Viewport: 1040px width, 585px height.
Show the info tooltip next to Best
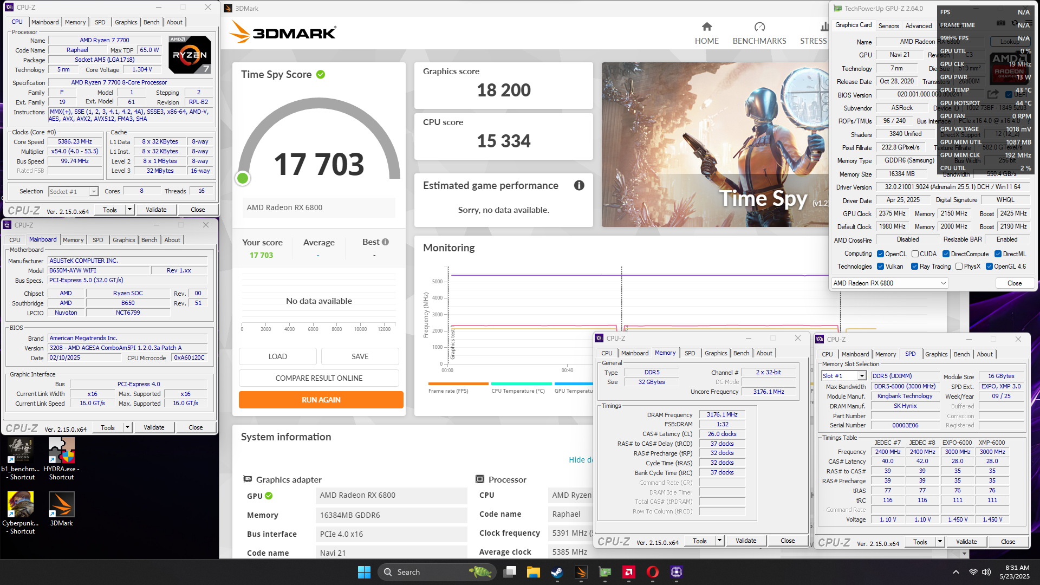[x=385, y=242]
